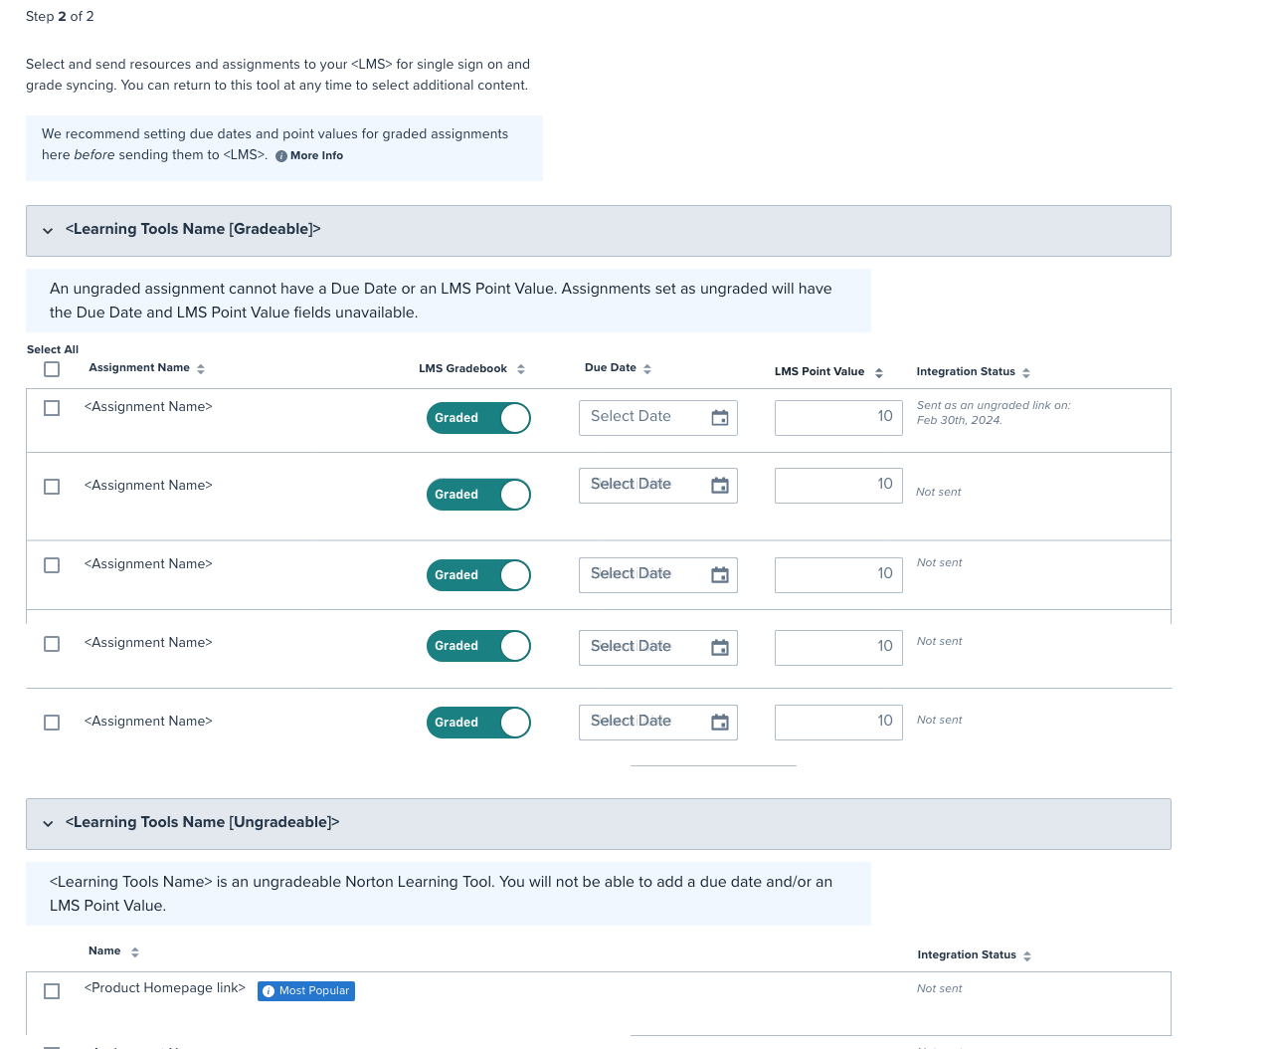Screen dimensions: 1273x1049
Task: Check the Product Homepage link checkbox
Action: coord(52,990)
